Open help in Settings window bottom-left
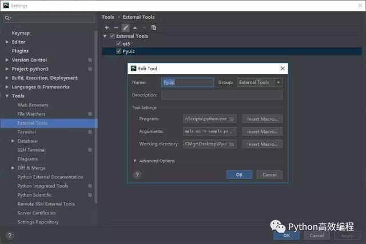366x244 pixels. tap(10, 235)
